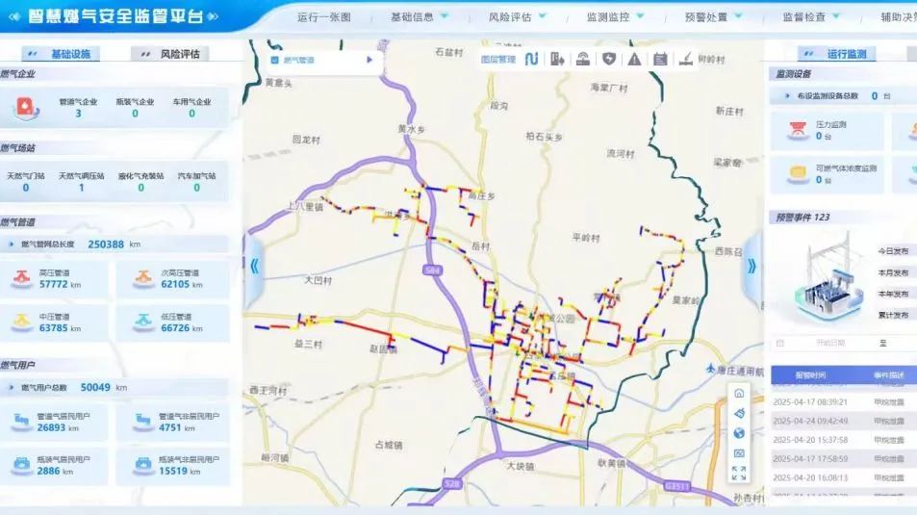Select the measuring tool icon in map toolbar
The height and width of the screenshot is (515, 917).
pyautogui.click(x=686, y=59)
